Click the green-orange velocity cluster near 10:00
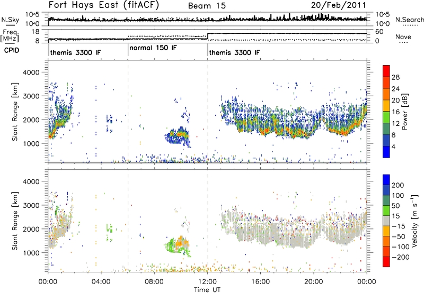This screenshot has width=424, height=293. 178,245
